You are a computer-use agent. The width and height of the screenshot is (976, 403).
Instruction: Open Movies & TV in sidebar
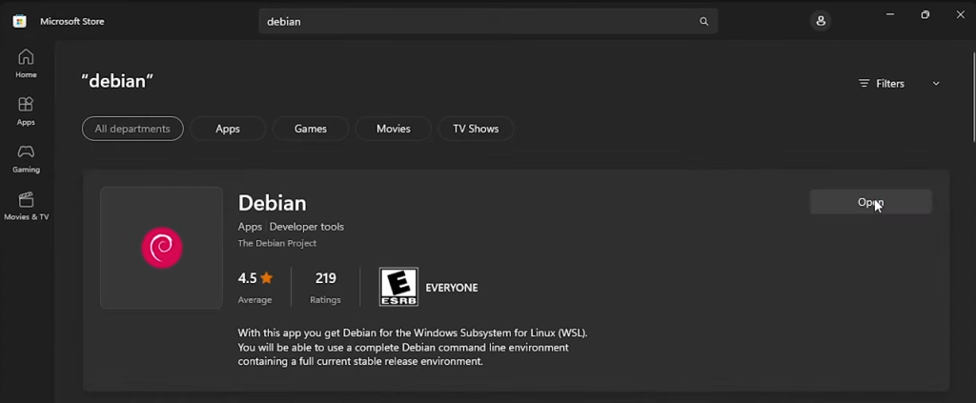coord(26,205)
